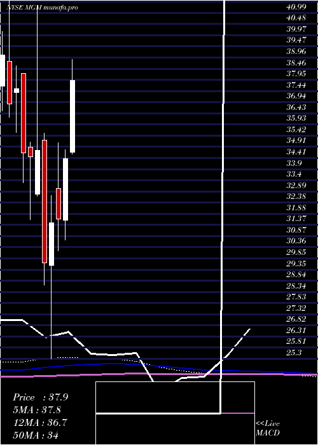Click the 40.99 price axis label

coord(296,7)
